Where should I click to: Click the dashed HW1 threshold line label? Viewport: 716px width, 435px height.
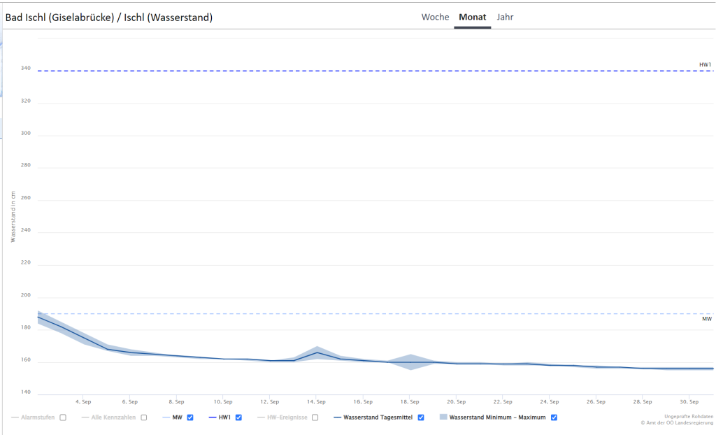coord(705,65)
